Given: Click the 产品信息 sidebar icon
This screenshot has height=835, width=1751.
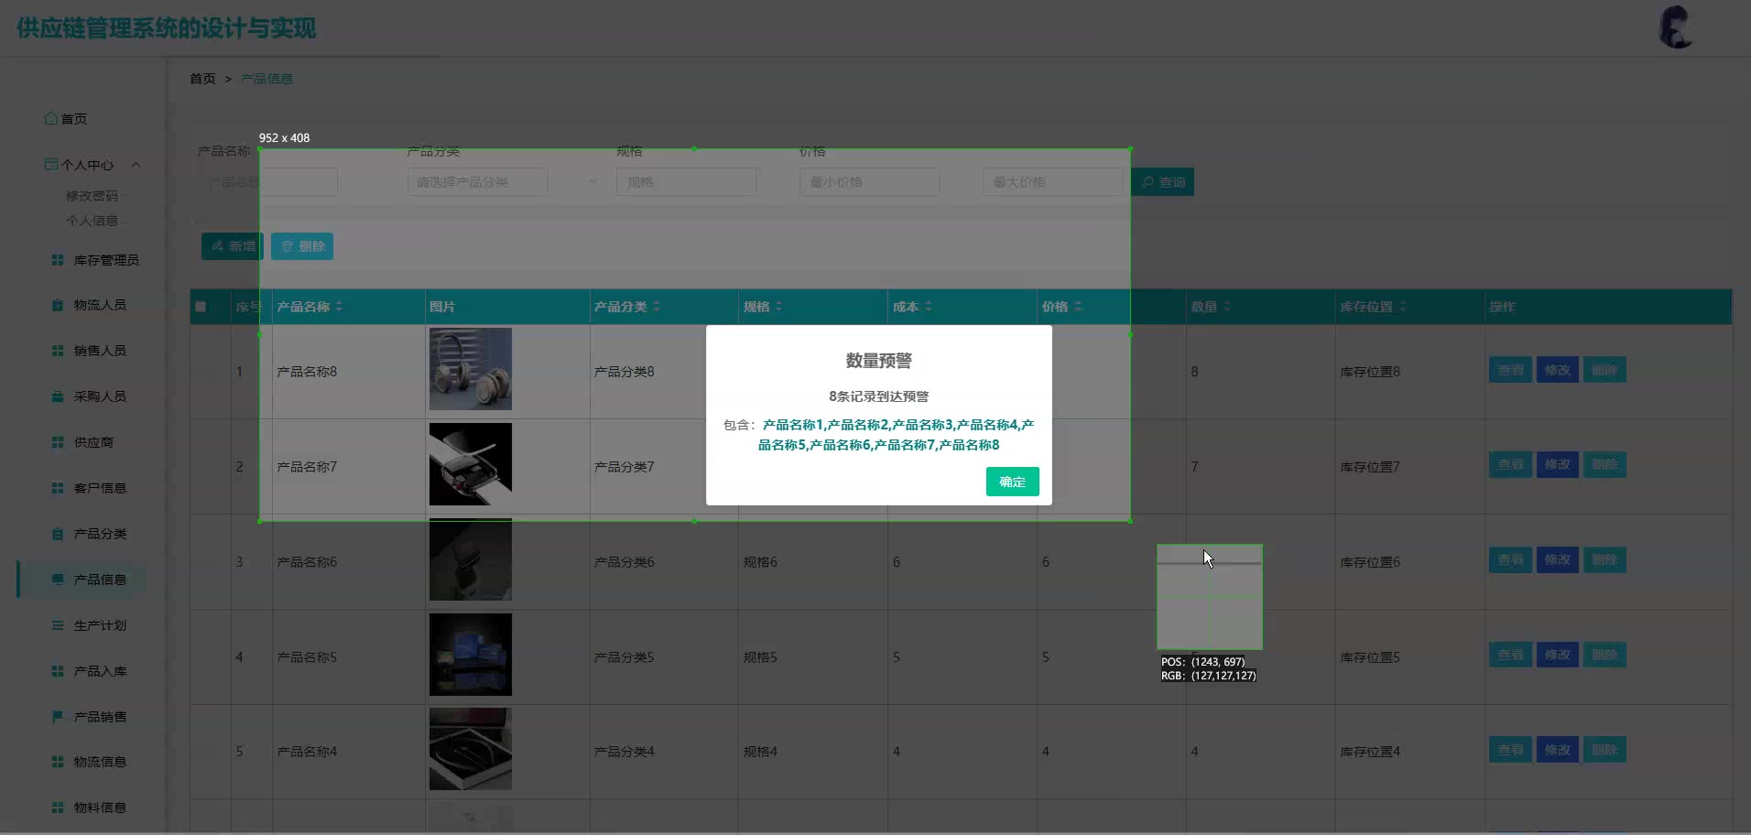Looking at the screenshot, I should pos(58,580).
